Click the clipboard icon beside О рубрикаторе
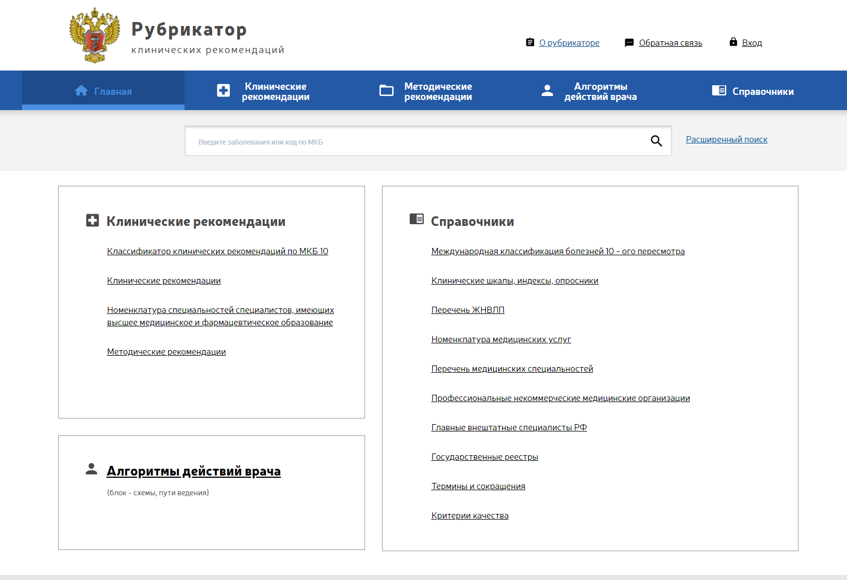Screen dimensions: 847x580 pyautogui.click(x=530, y=42)
